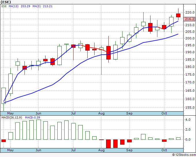Click the MA(3) legend label

[x=37, y=6]
